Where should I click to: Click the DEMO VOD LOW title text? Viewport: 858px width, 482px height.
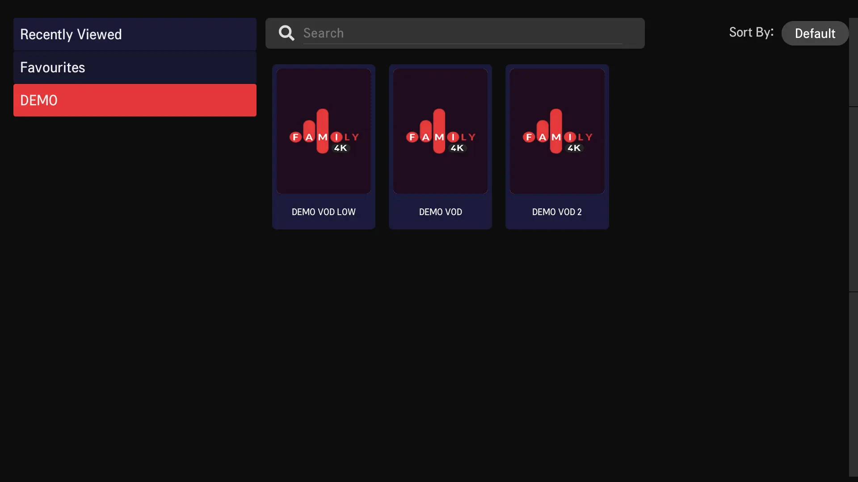324,212
